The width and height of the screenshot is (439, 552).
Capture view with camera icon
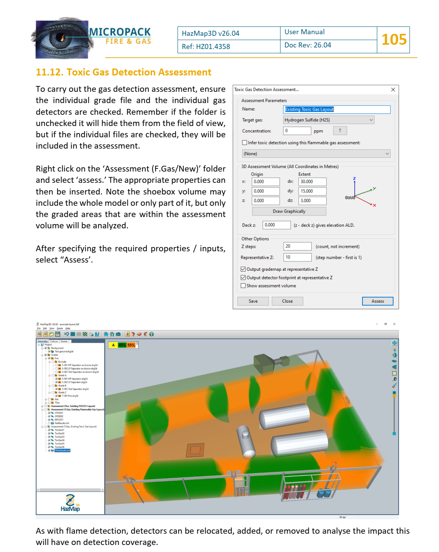click(118, 334)
